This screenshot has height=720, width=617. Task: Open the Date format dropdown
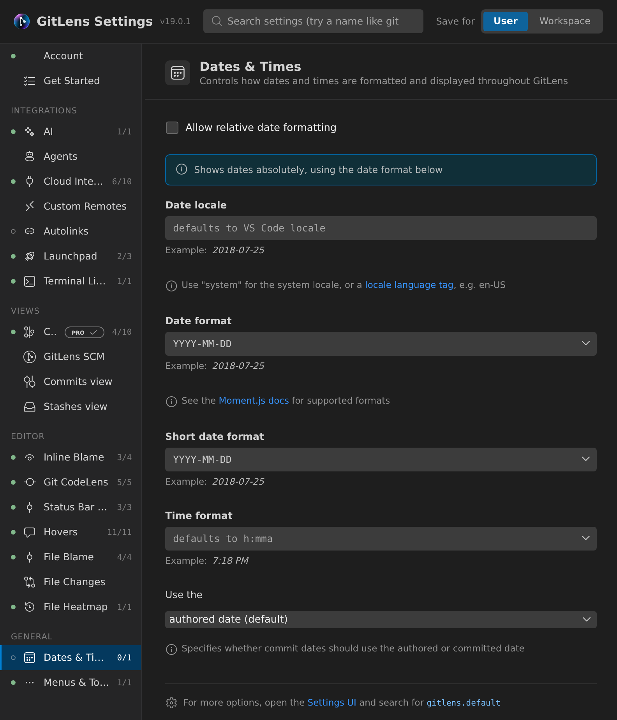tap(381, 344)
